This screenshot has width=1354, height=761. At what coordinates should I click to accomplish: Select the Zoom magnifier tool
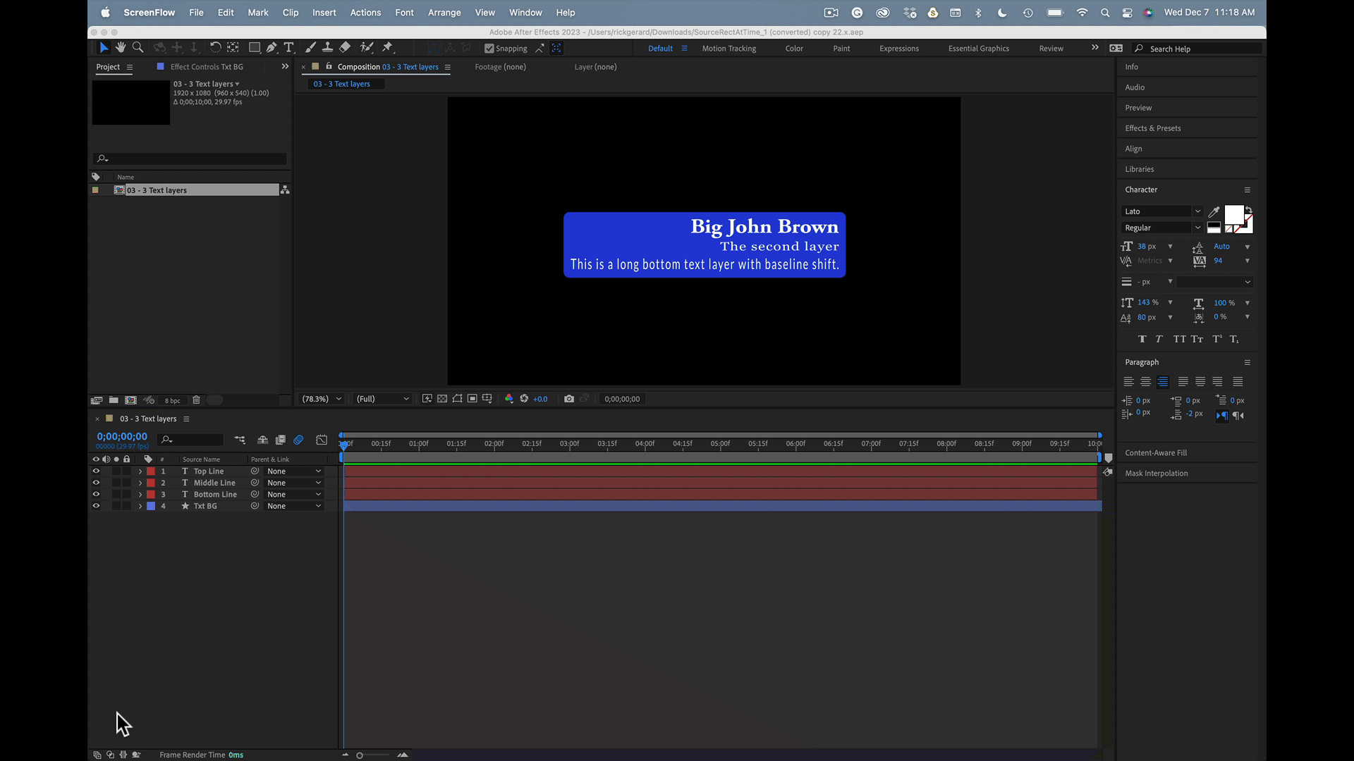tap(138, 47)
